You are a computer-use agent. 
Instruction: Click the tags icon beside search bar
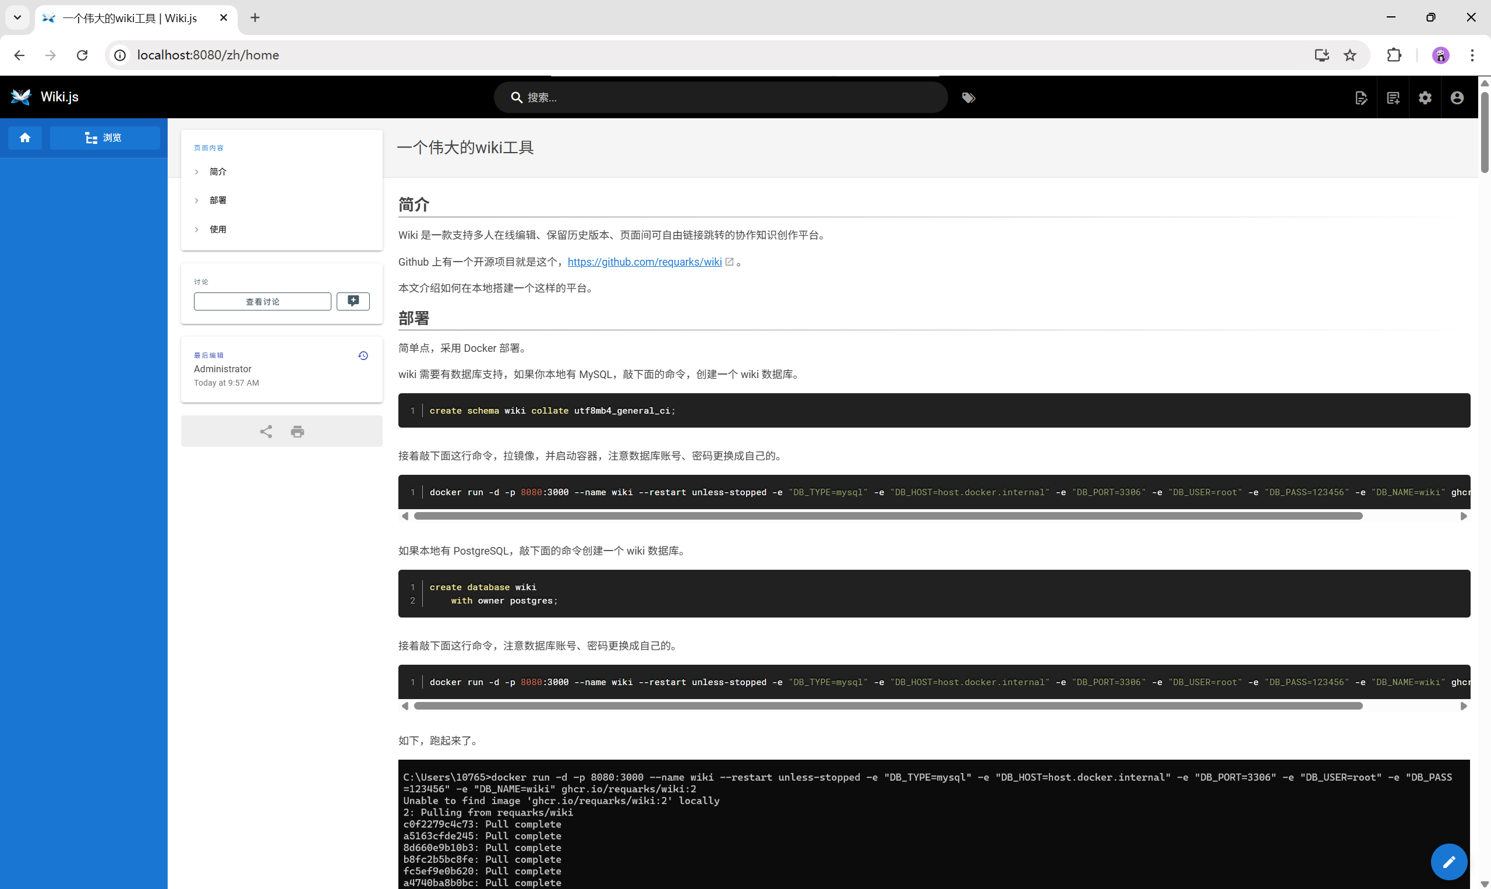[x=968, y=98]
